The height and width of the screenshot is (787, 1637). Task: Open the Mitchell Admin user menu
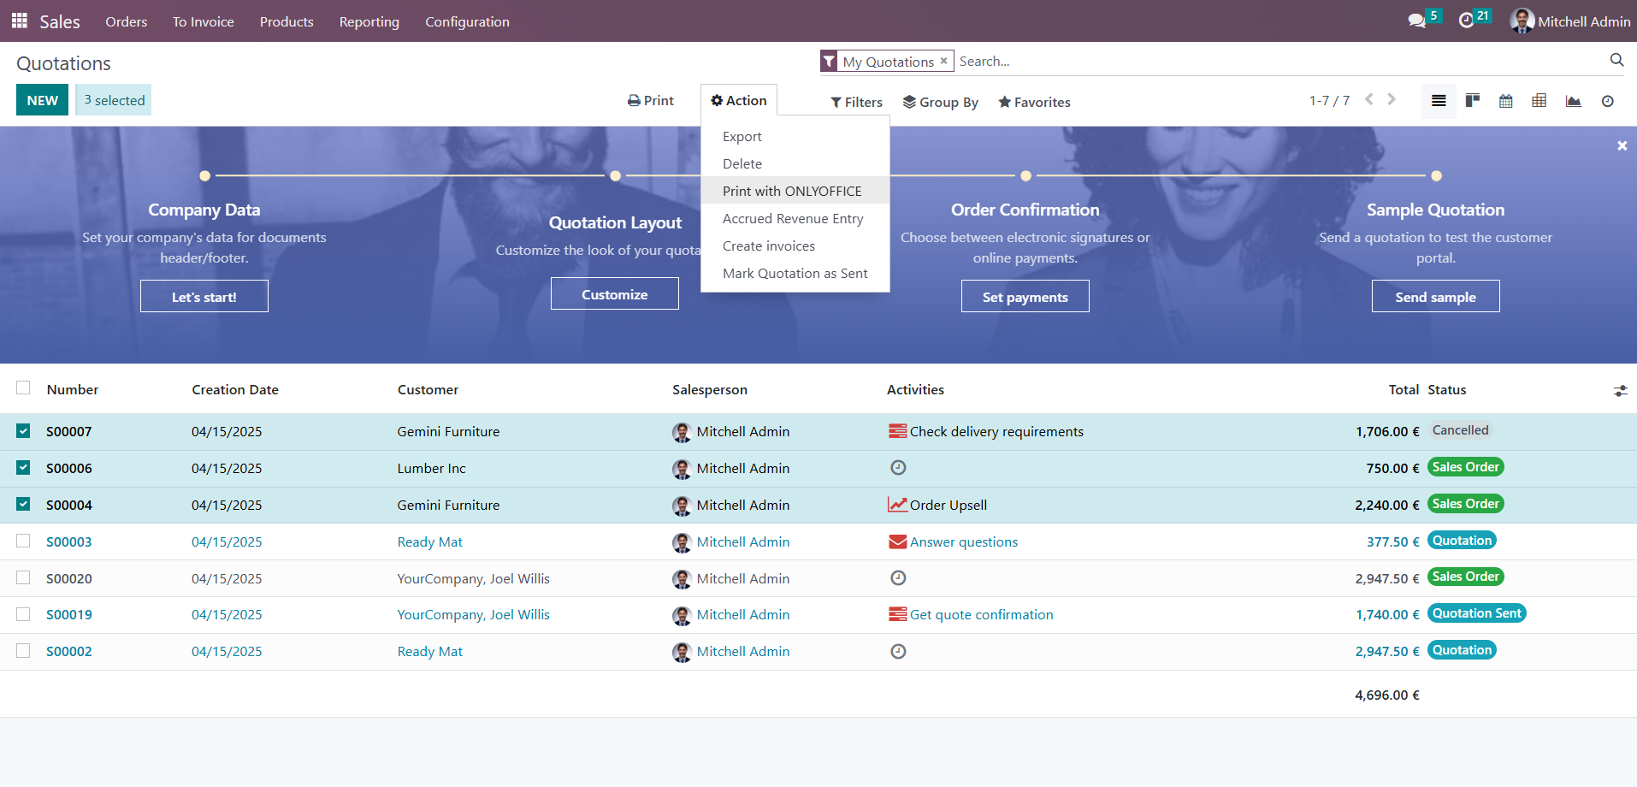pos(1570,21)
